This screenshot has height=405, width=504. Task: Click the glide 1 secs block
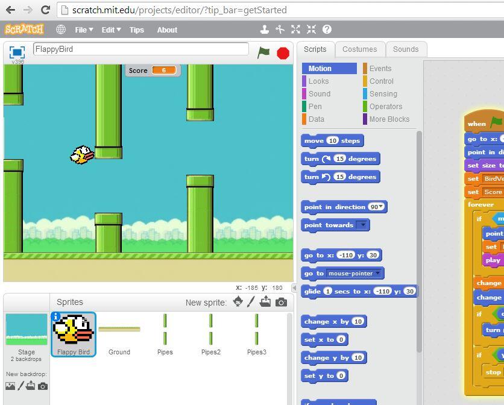click(359, 291)
